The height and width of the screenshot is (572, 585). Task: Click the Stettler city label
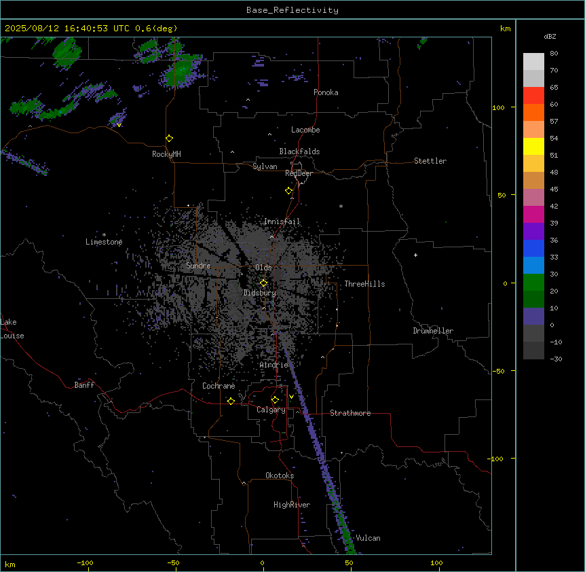[x=430, y=161]
